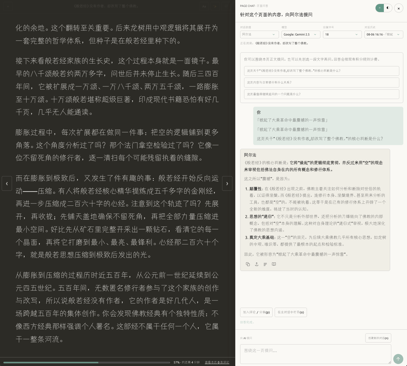Click the 回答完成。 status text

[247, 322]
